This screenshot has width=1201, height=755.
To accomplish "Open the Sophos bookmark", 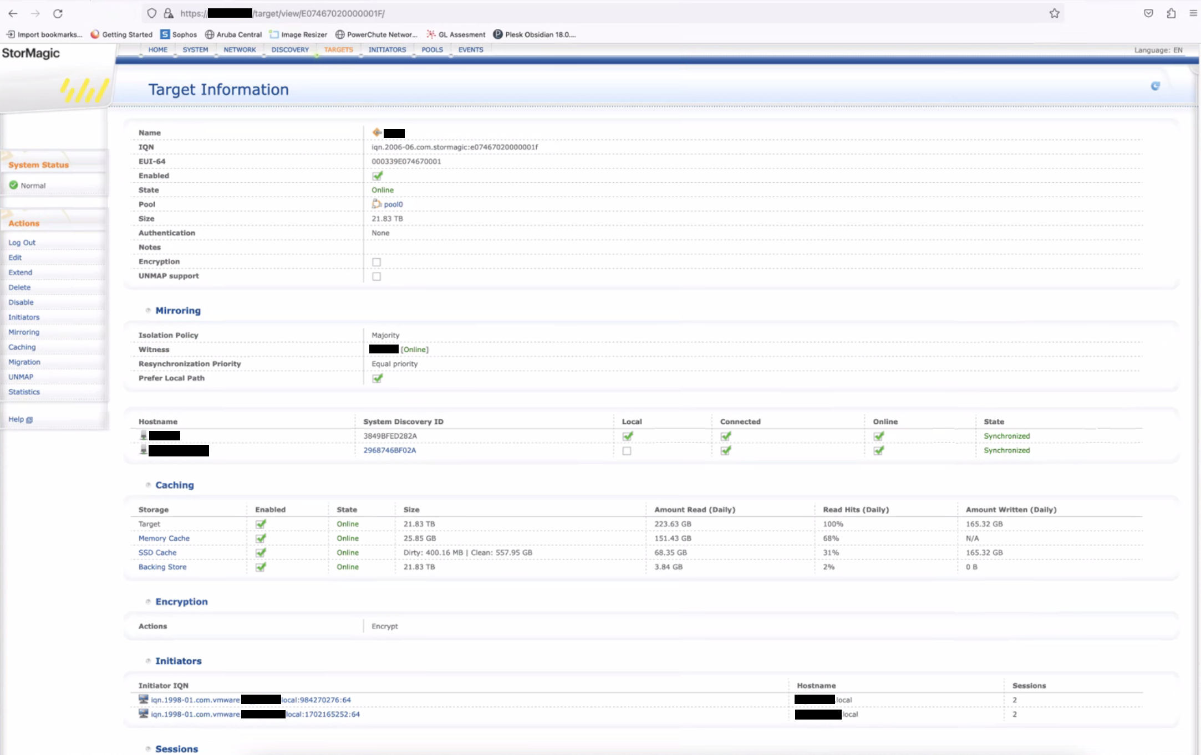I will click(x=179, y=34).
